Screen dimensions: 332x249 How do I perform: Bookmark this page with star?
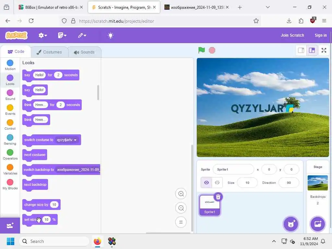pos(256,21)
